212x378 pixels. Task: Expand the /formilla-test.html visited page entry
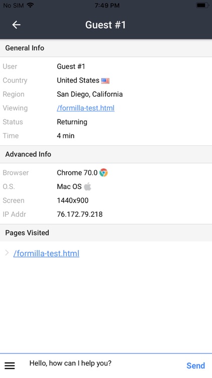click(x=7, y=253)
